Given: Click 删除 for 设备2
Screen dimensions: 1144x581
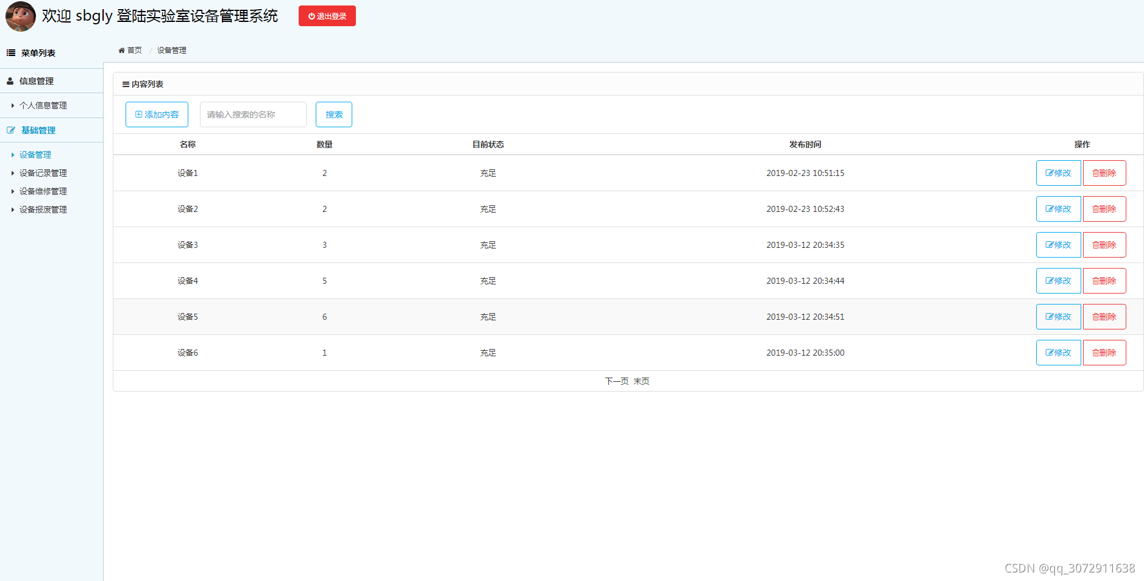Looking at the screenshot, I should (x=1104, y=209).
